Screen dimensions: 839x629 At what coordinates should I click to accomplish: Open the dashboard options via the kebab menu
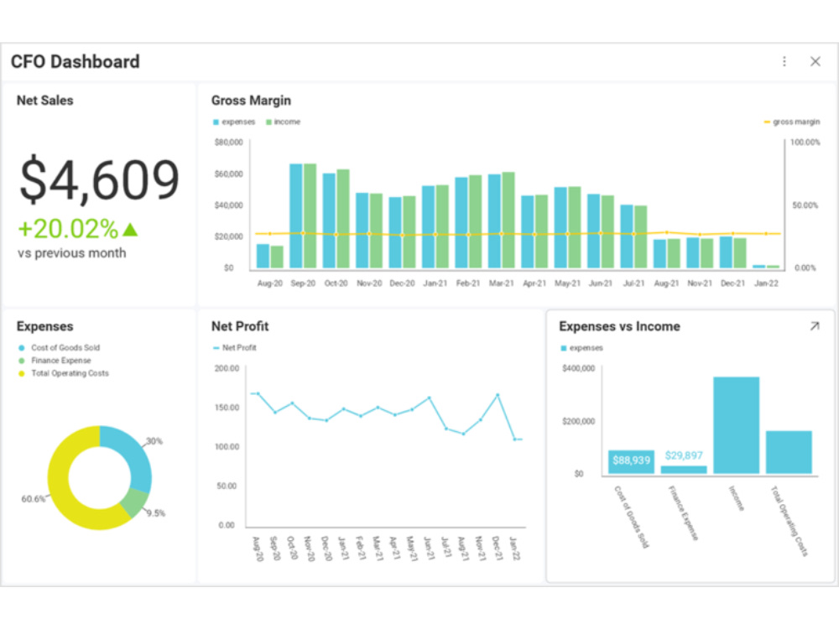coord(784,60)
